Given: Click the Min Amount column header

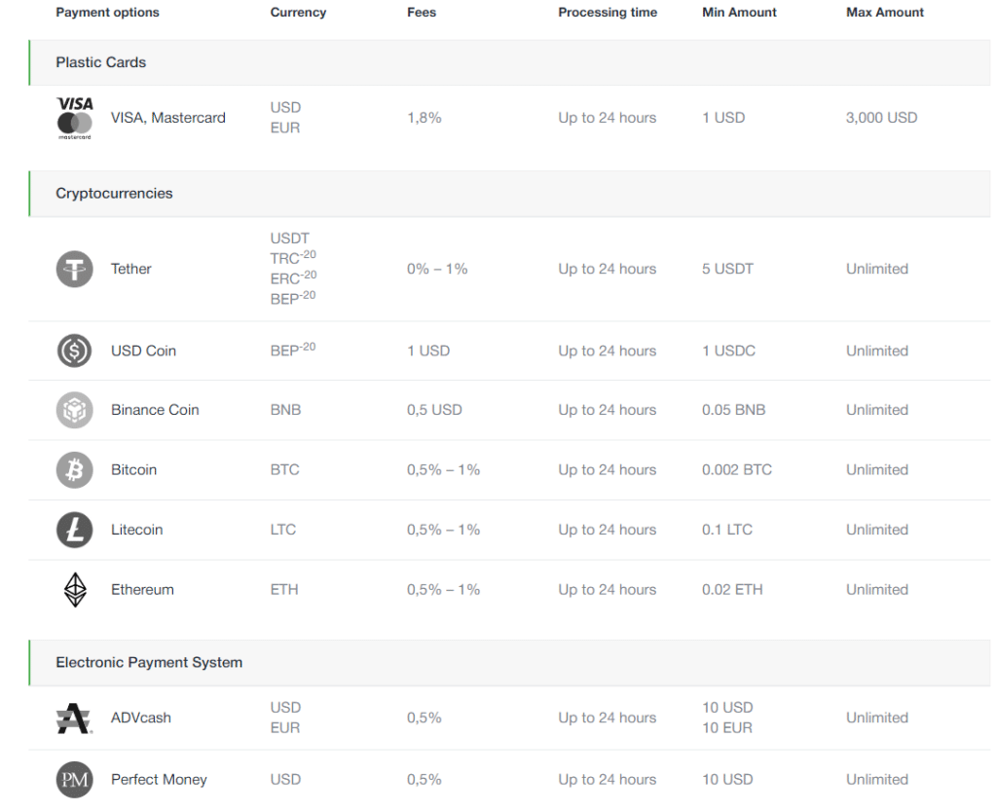Looking at the screenshot, I should (740, 12).
